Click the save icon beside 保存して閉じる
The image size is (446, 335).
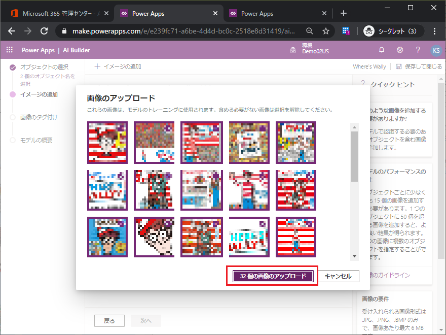398,66
